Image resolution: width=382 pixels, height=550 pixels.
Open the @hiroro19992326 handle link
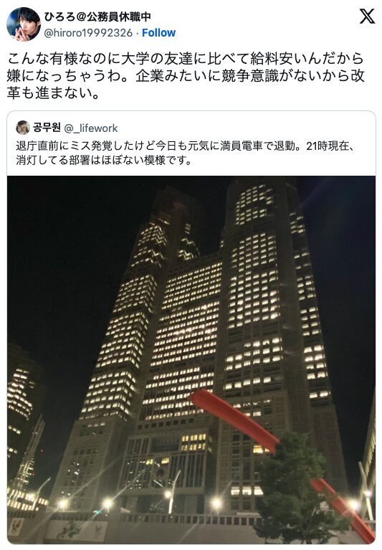[88, 32]
